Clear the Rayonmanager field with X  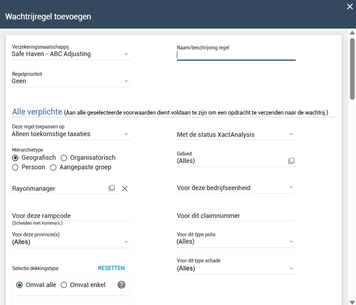[125, 188]
